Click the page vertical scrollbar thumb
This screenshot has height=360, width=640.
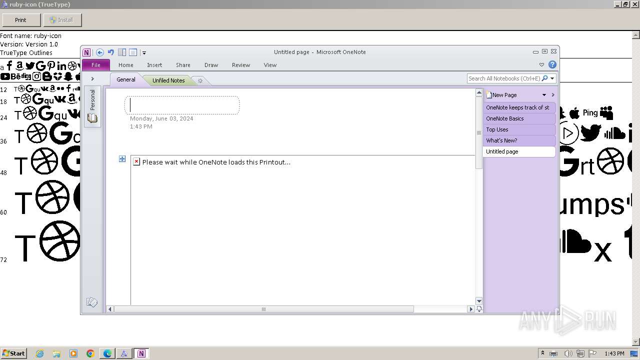pyautogui.click(x=478, y=133)
